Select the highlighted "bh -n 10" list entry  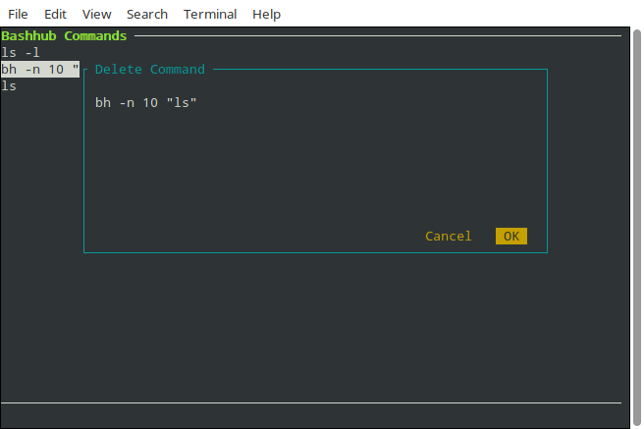click(x=39, y=70)
